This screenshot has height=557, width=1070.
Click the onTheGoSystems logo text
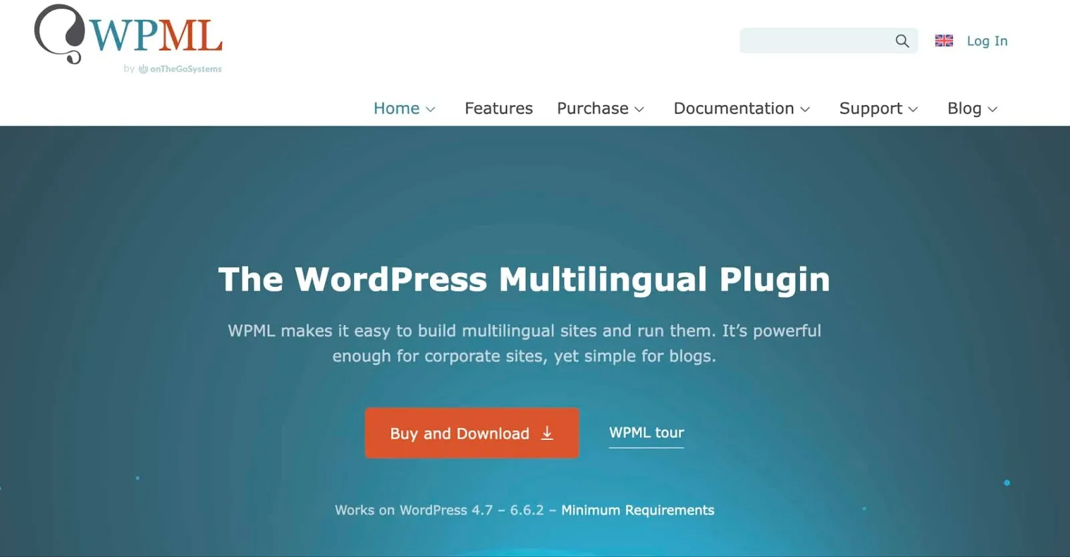point(179,69)
